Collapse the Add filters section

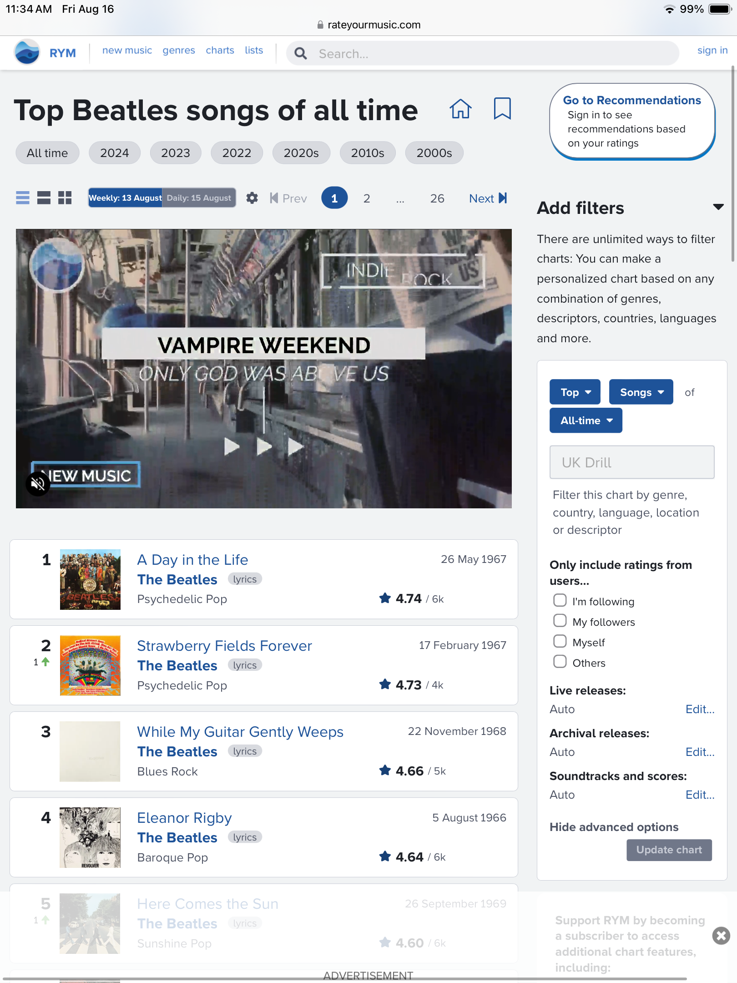point(718,208)
